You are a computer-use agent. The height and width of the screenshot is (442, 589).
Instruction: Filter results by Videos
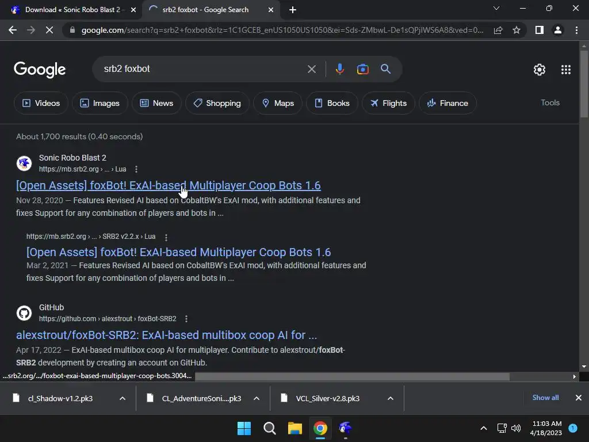tap(41, 103)
